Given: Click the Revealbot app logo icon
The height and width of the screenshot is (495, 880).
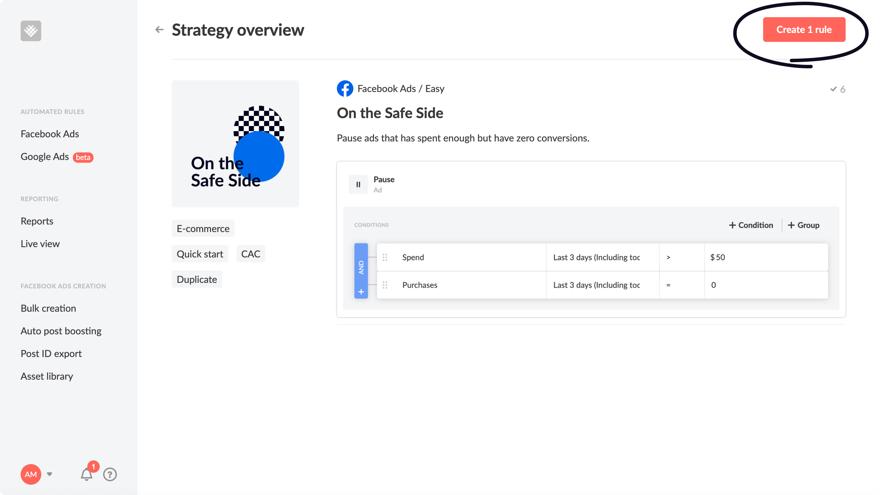Looking at the screenshot, I should click(x=31, y=31).
